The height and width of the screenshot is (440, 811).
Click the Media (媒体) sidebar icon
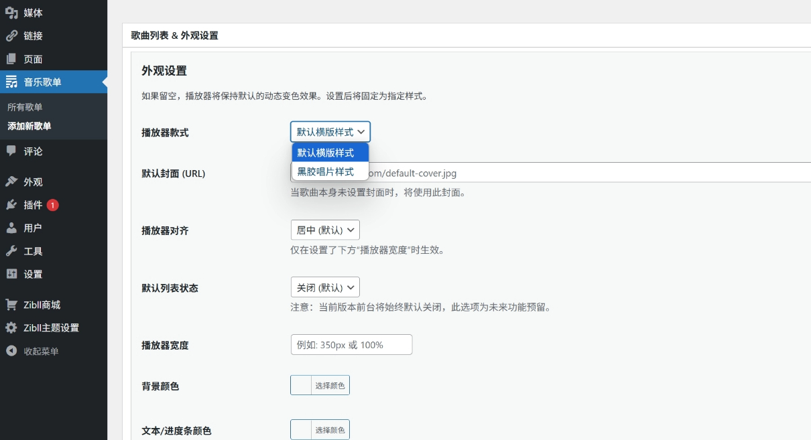tap(11, 13)
